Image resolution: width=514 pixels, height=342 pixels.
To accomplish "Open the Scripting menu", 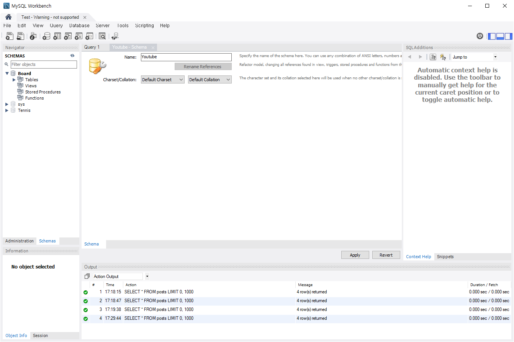I will 144,26.
